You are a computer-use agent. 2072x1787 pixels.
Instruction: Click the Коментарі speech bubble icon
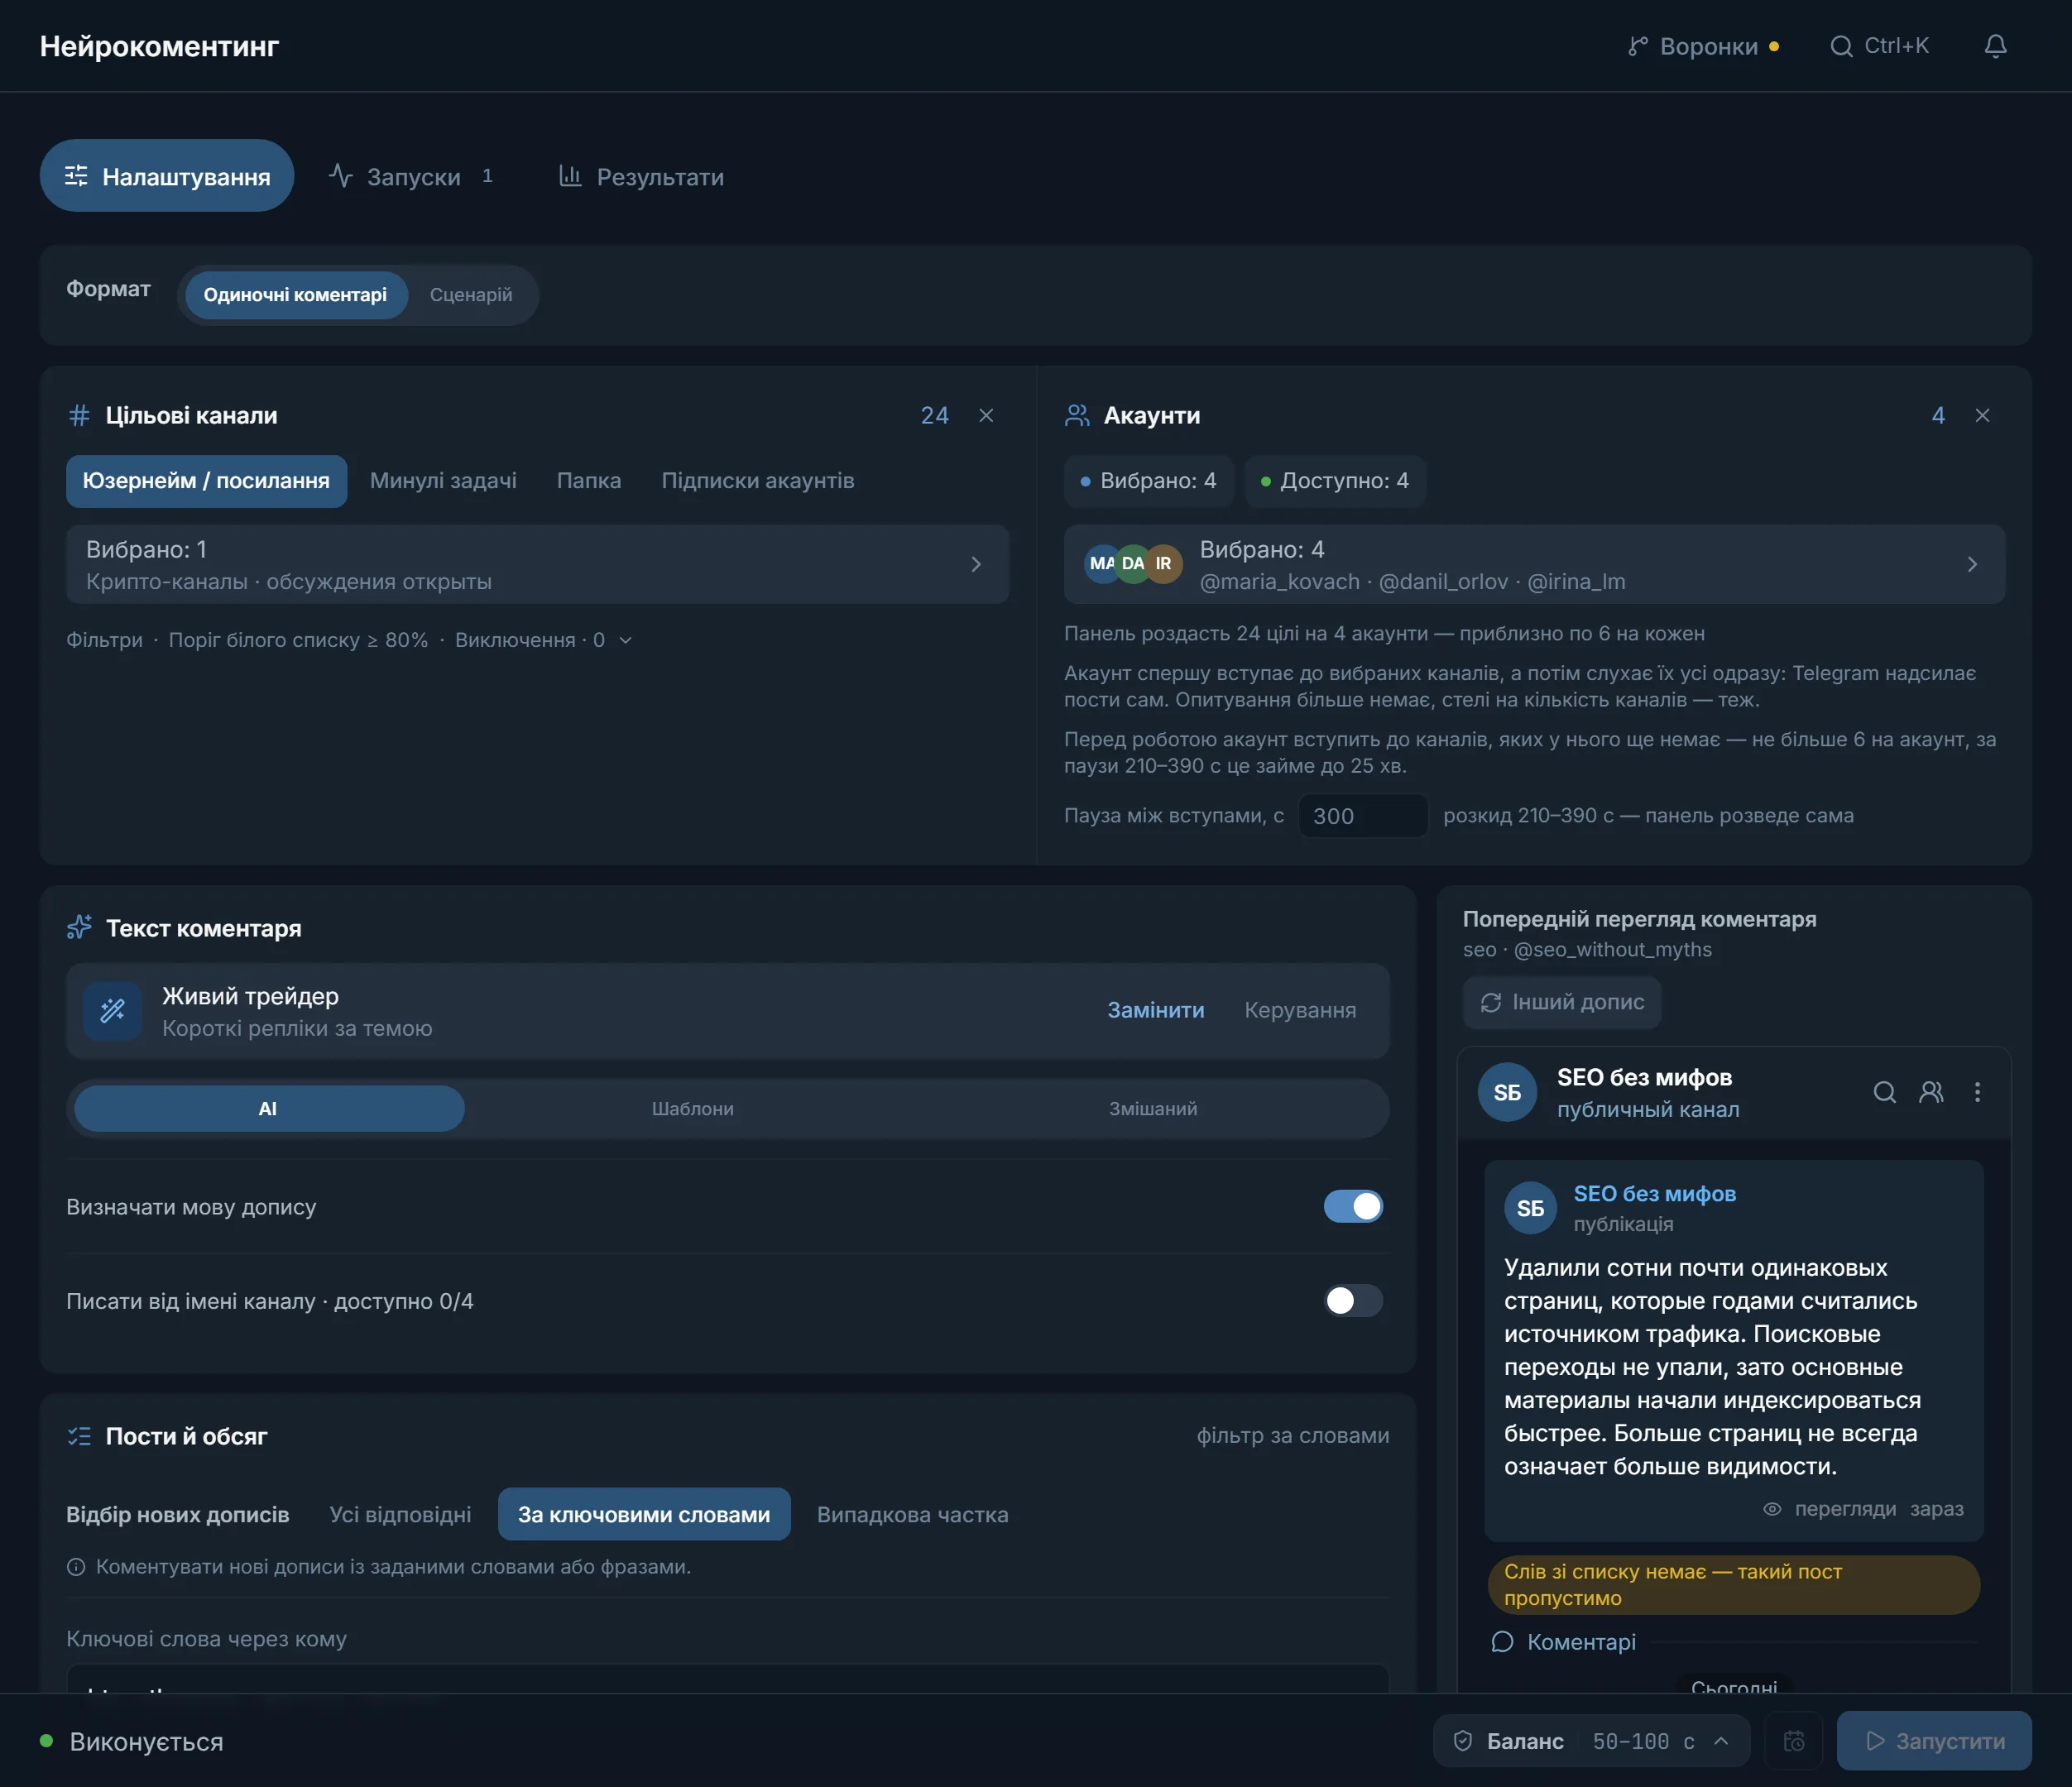point(1502,1642)
